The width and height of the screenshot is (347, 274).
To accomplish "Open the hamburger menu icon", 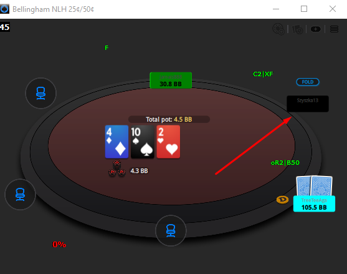I will pyautogui.click(x=334, y=29).
